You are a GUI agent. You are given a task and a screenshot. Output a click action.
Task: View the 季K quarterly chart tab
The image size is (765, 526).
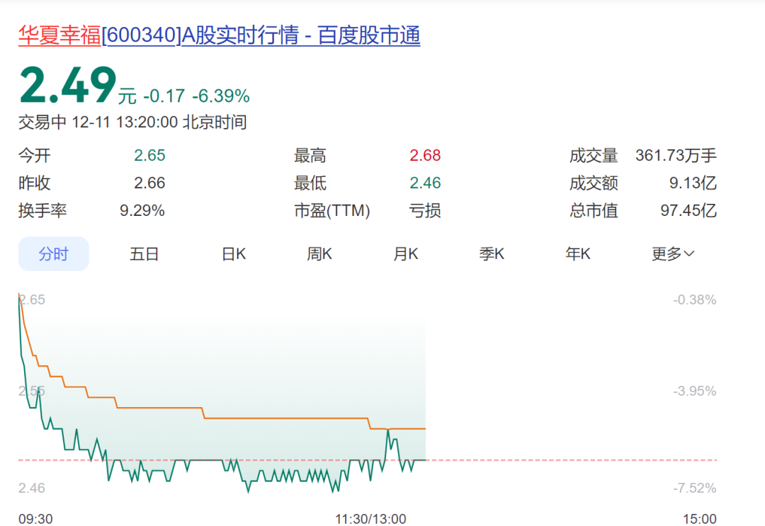[x=492, y=254]
